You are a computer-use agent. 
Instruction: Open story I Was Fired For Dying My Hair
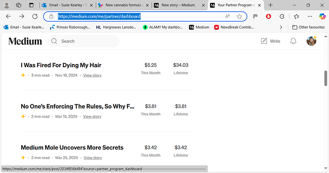click(61, 65)
